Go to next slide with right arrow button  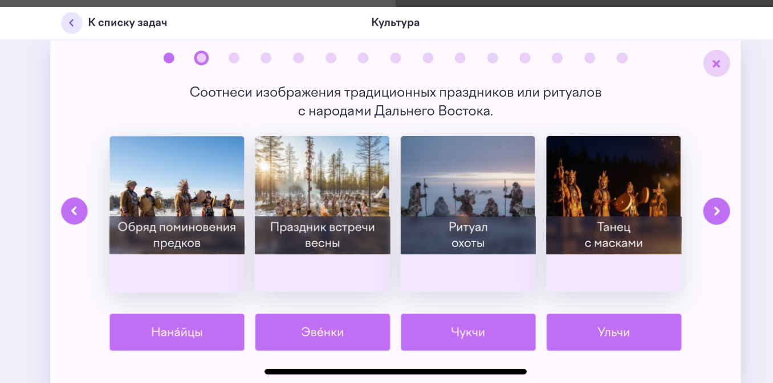click(x=717, y=211)
